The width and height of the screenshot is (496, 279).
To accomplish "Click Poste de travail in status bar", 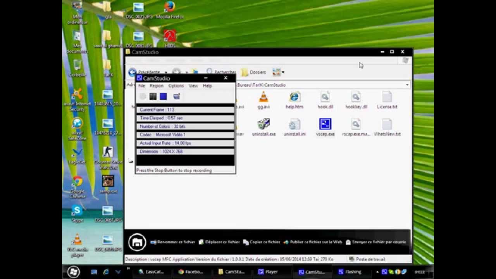I will tap(367, 259).
